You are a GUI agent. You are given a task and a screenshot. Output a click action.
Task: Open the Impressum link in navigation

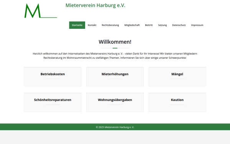[x=197, y=25]
